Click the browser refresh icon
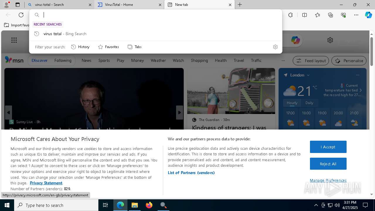The width and height of the screenshot is (375, 211). (x=21, y=15)
